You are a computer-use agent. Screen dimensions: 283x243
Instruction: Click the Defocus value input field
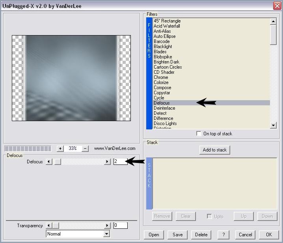coord(120,162)
